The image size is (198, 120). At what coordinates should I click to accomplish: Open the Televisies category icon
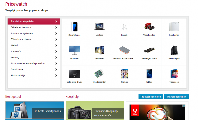click(x=100, y=50)
